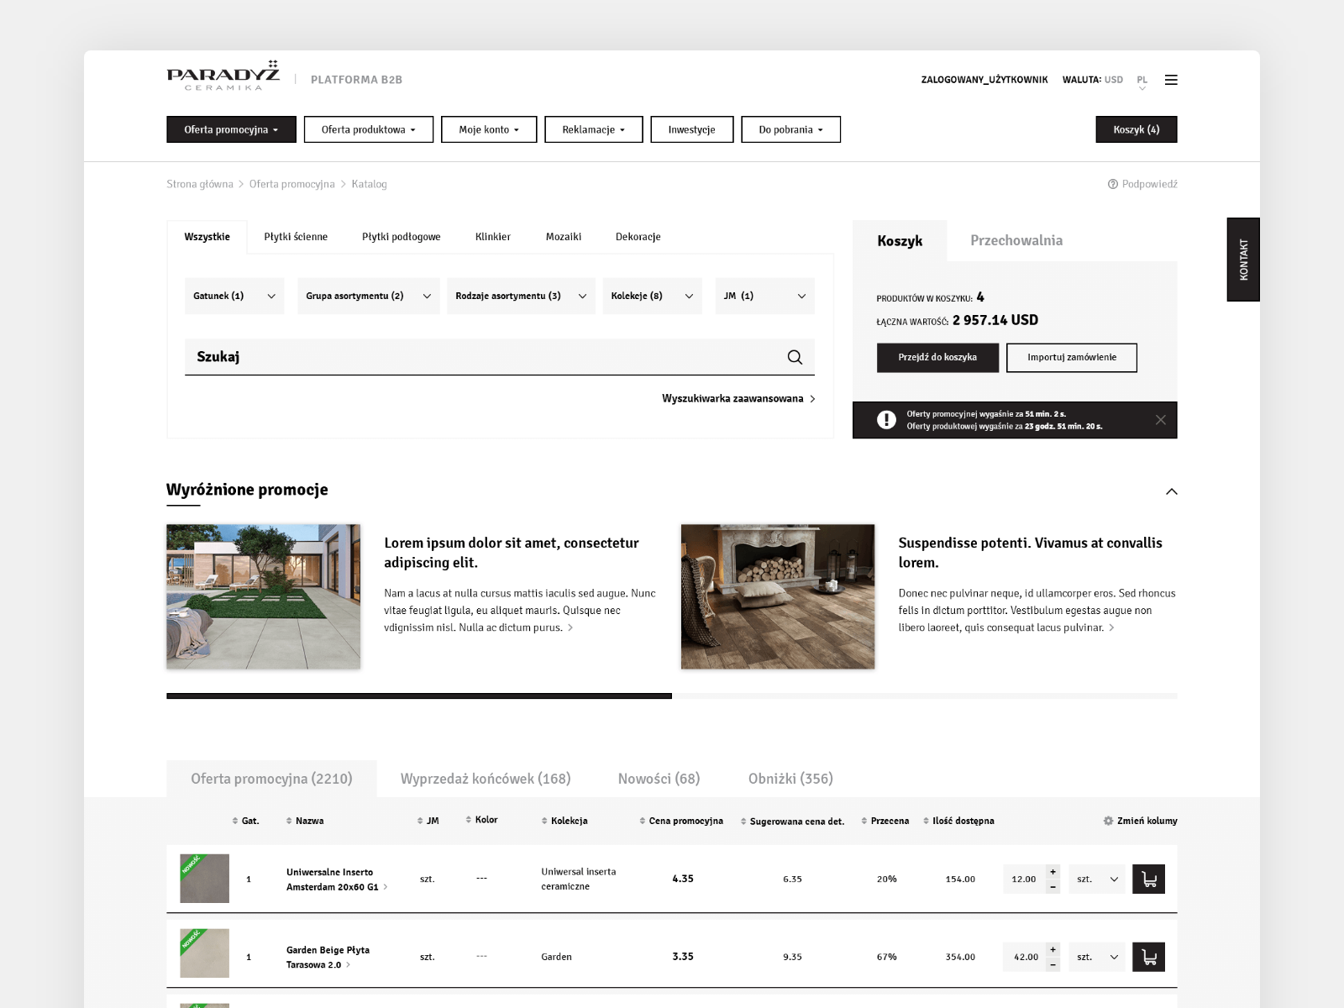The width and height of the screenshot is (1344, 1008).
Task: Open the Oferta promocyjna menu
Action: pyautogui.click(x=231, y=129)
